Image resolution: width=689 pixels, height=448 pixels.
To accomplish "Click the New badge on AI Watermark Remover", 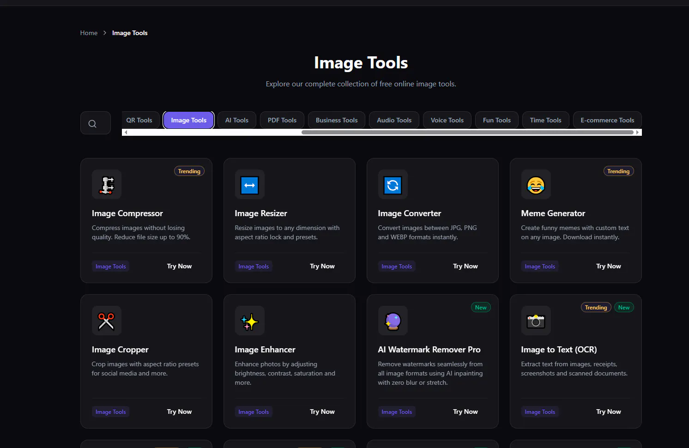I will pos(481,308).
